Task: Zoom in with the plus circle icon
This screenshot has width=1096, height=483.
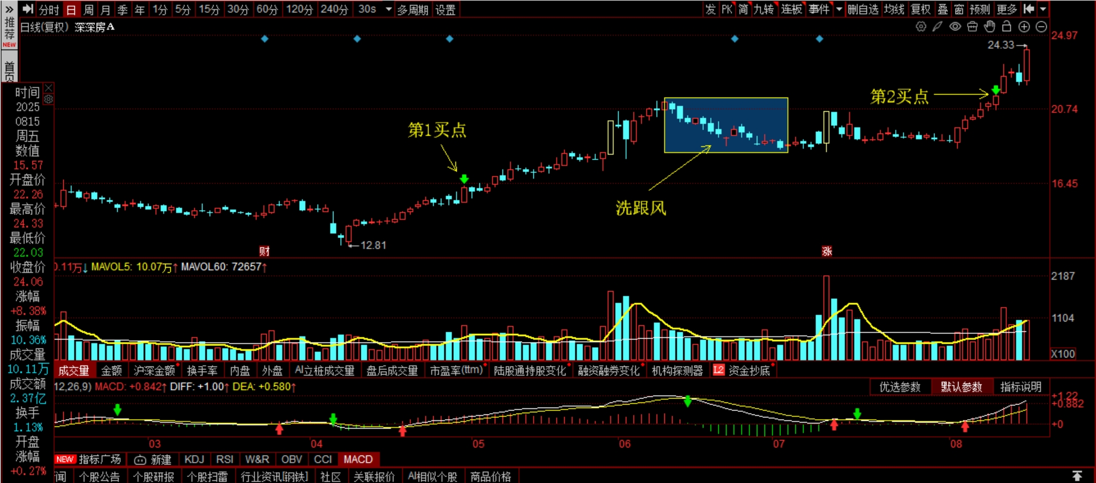Action: [1024, 26]
